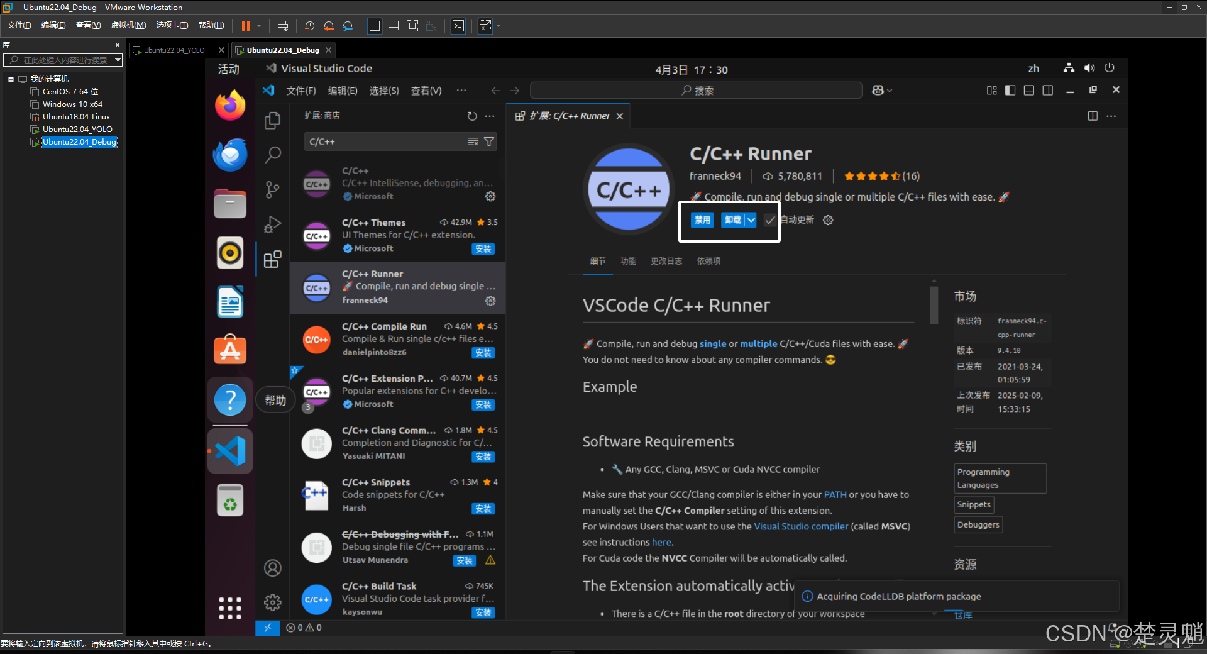Switch to the 更改日志 tab
This screenshot has height=654, width=1207.
coord(666,261)
